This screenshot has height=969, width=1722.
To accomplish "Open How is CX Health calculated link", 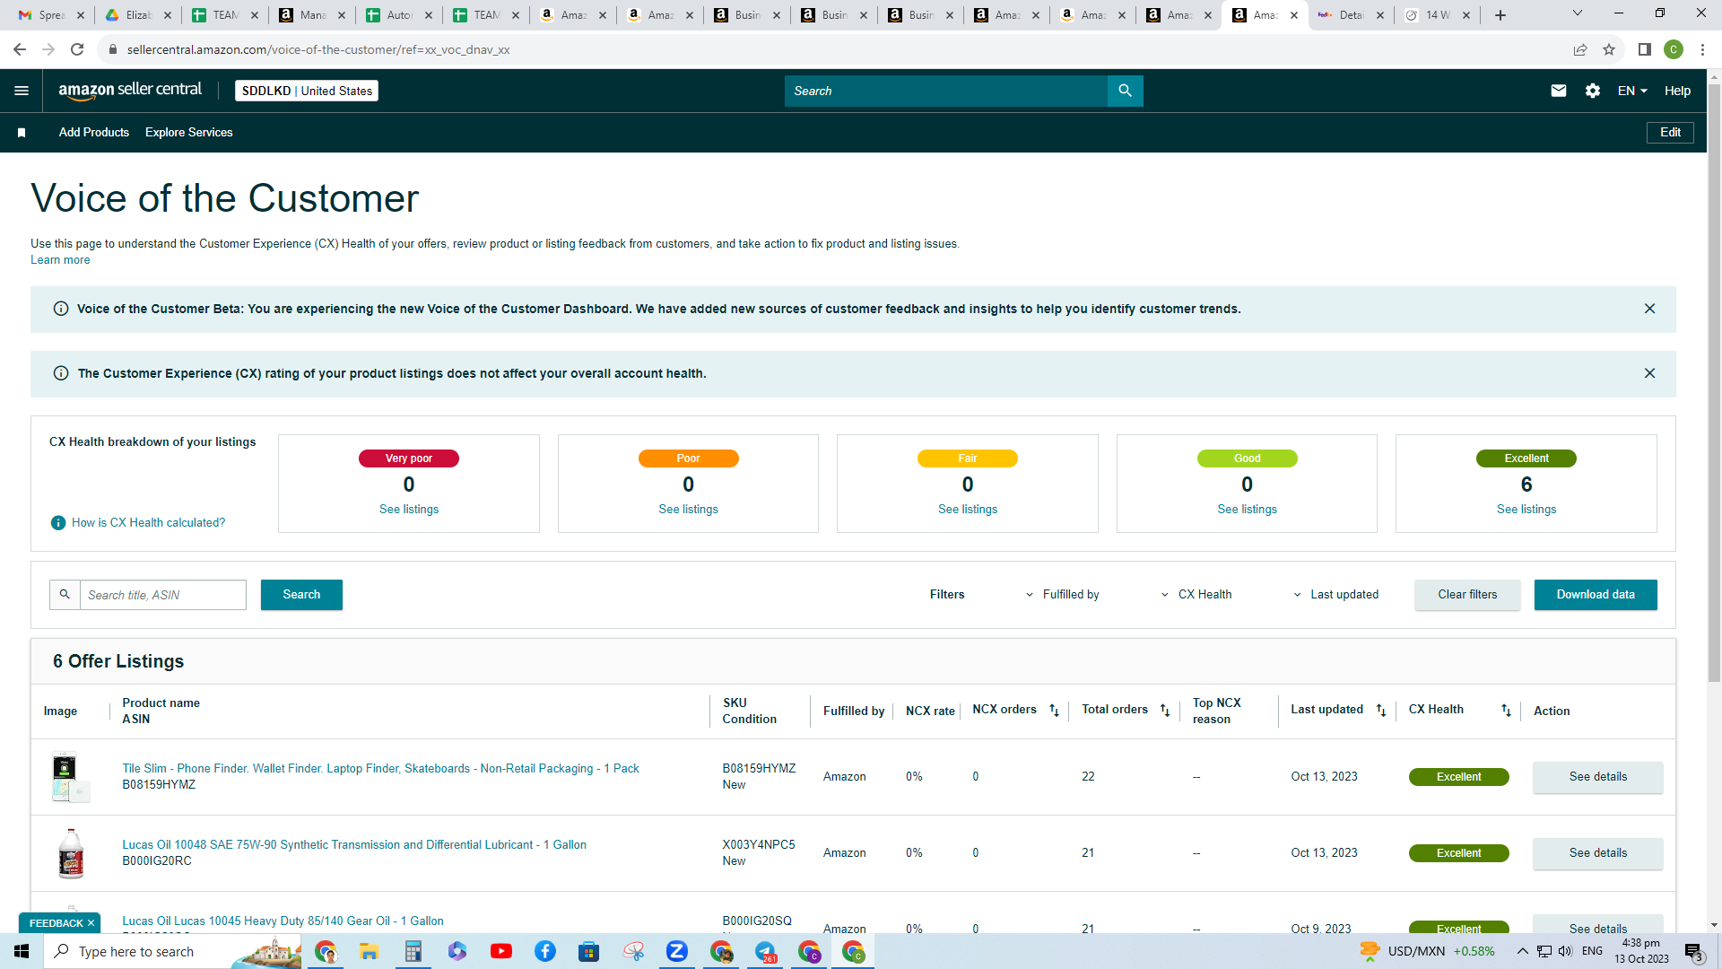I will point(149,523).
